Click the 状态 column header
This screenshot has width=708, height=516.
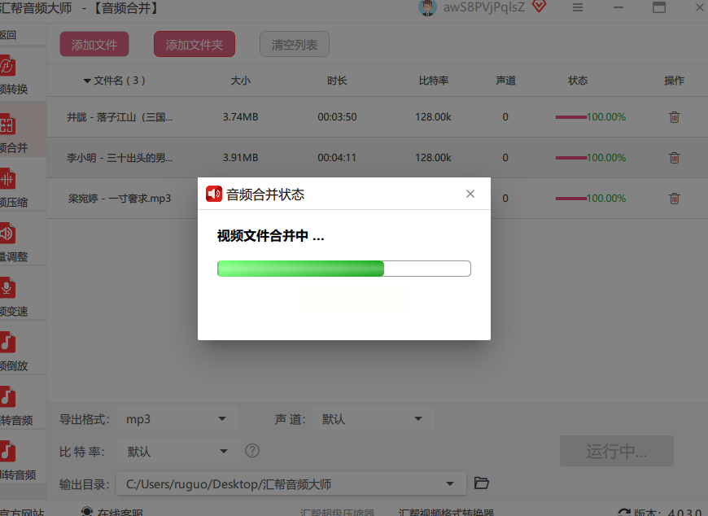[x=578, y=81]
